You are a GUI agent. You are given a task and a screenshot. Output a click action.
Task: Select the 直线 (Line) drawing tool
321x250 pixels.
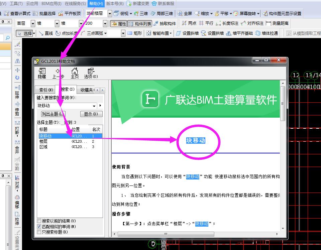[46, 33]
